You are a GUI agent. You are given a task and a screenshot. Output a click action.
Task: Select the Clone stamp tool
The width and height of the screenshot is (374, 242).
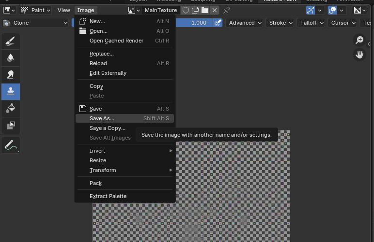point(11,91)
